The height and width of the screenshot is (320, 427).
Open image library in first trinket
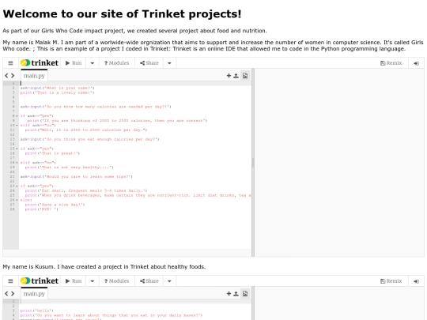[245, 76]
